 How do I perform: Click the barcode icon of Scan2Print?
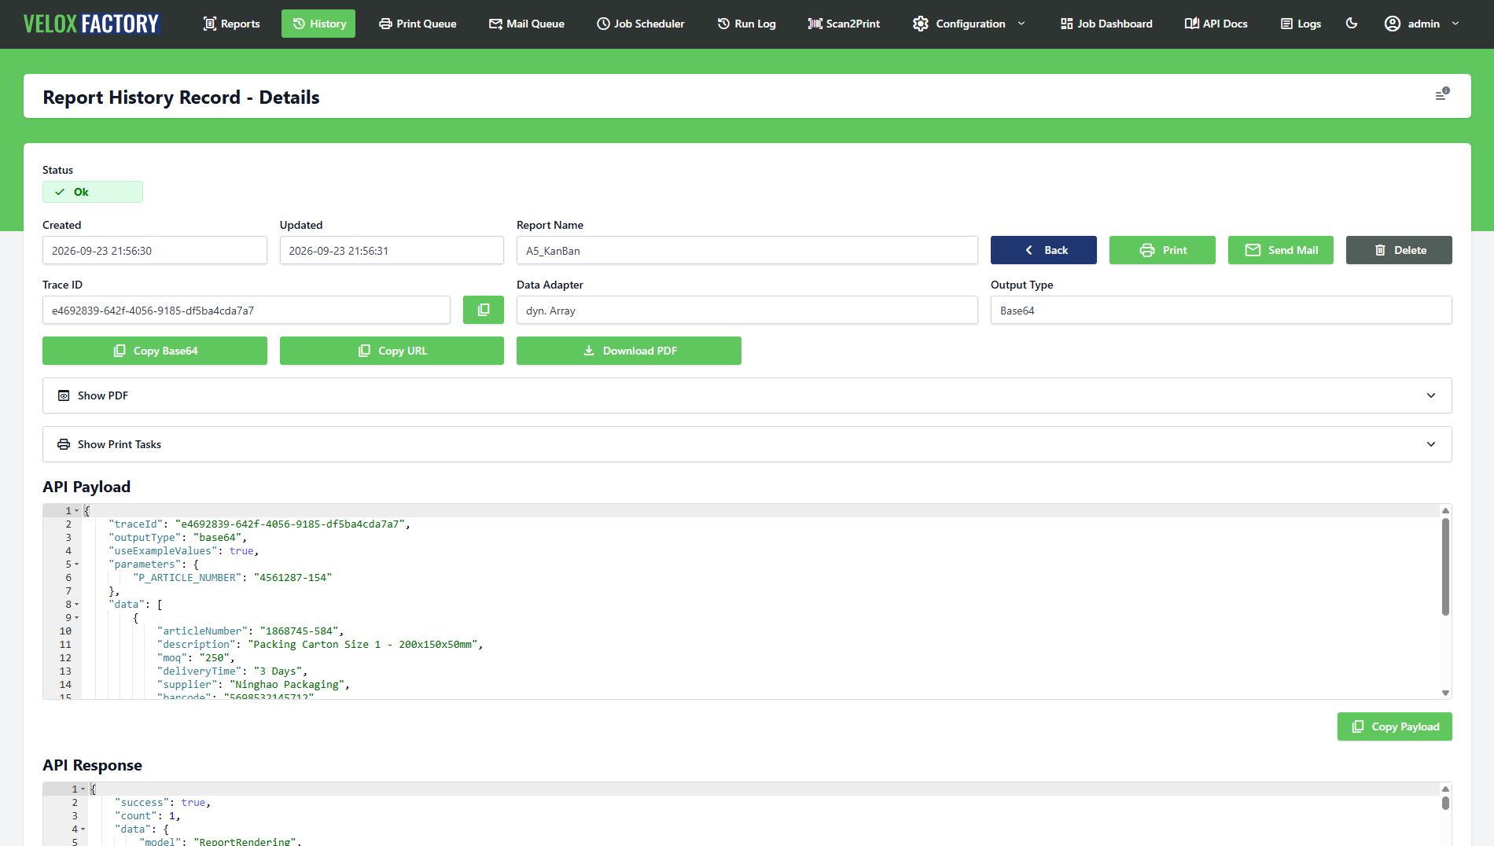(815, 24)
